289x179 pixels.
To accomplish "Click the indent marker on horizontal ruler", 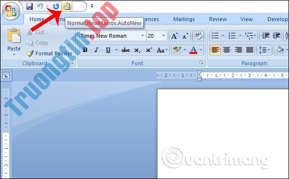I will [199, 76].
